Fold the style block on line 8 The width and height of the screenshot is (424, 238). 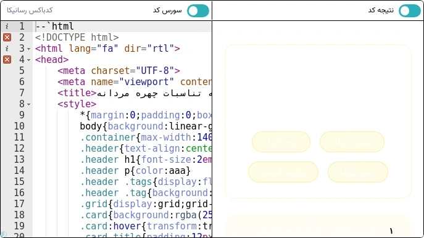[x=28, y=104]
